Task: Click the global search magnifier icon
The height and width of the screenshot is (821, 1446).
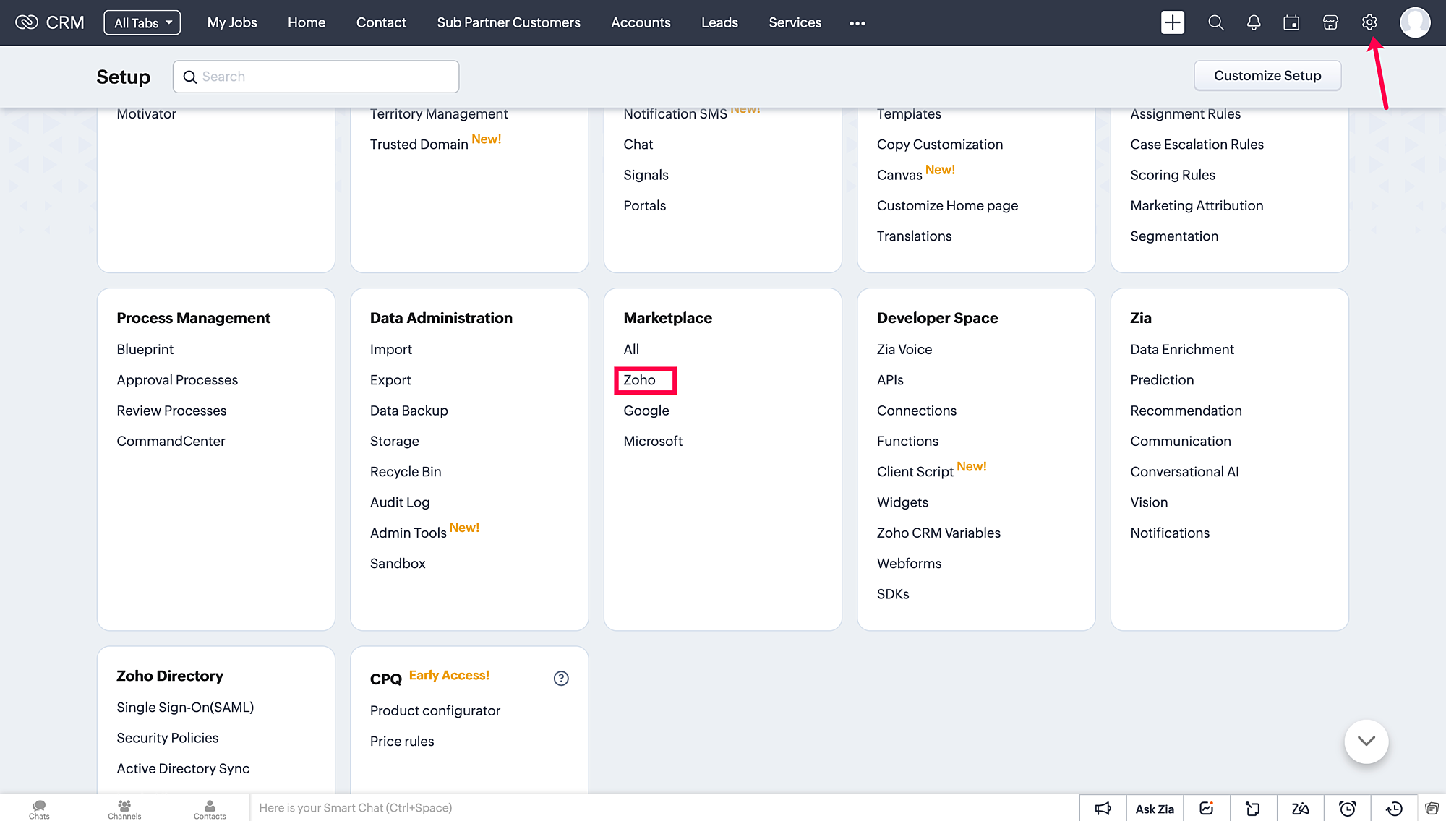Action: tap(1215, 22)
